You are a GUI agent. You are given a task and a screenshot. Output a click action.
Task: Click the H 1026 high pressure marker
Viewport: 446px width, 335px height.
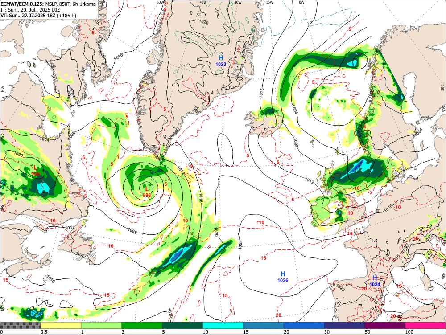click(x=283, y=277)
